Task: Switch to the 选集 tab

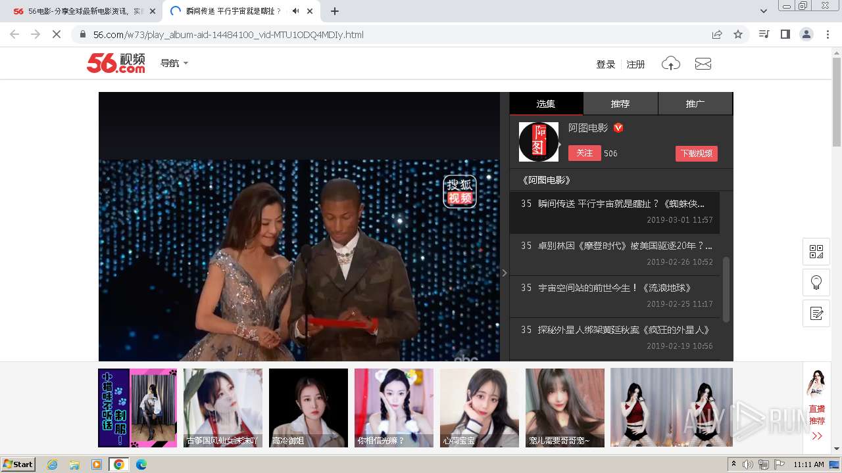Action: 546,104
